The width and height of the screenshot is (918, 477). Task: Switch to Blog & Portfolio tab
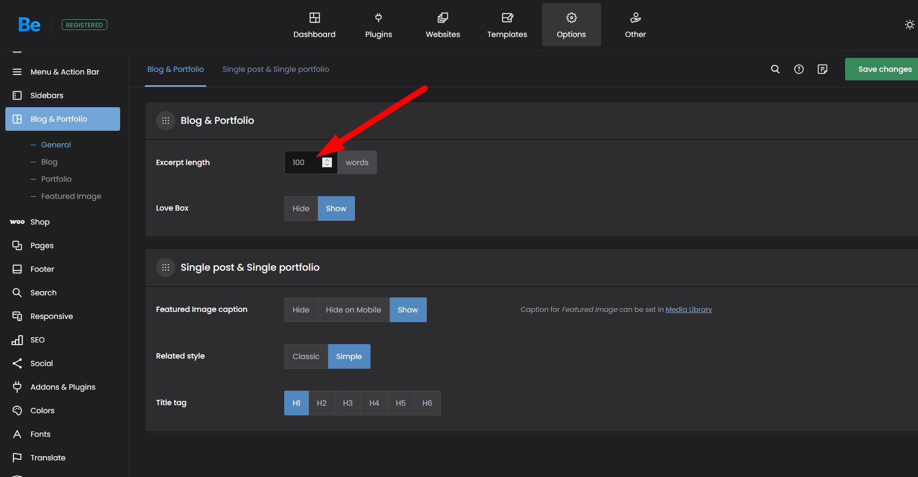tap(175, 69)
